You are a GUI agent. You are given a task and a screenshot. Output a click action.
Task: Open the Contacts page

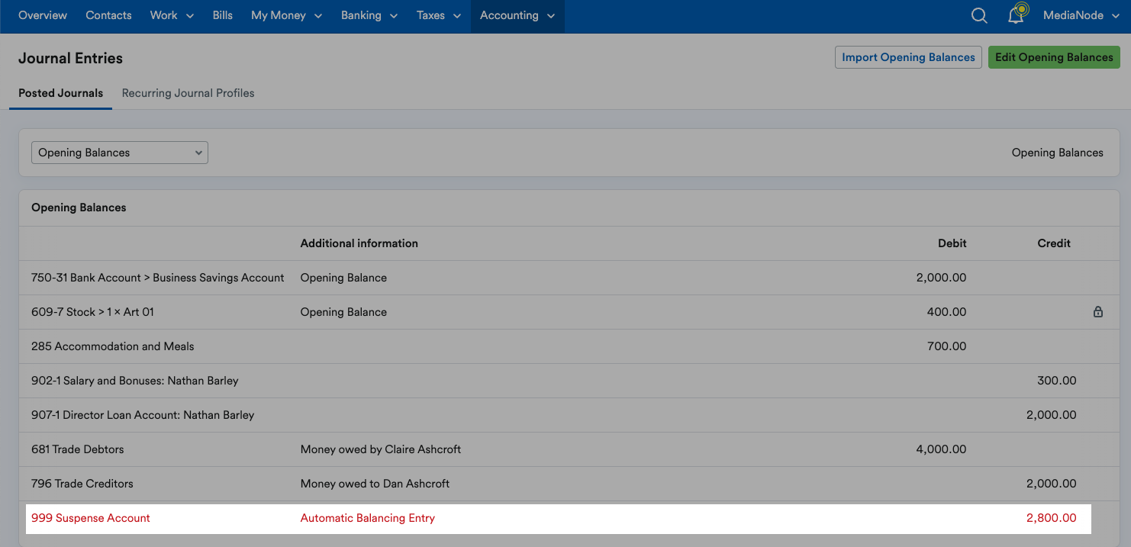pos(108,15)
